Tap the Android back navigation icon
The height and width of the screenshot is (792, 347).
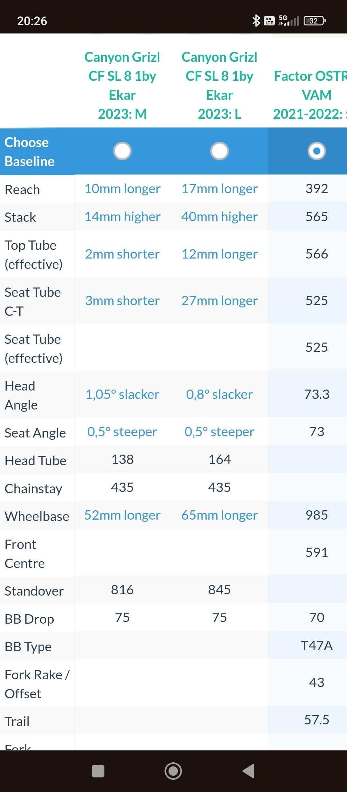[x=249, y=771]
